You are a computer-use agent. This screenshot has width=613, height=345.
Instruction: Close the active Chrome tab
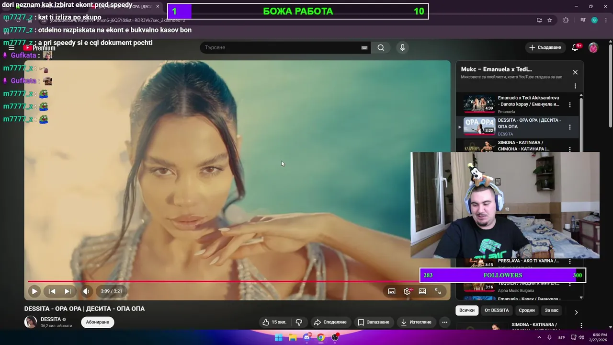tap(158, 7)
